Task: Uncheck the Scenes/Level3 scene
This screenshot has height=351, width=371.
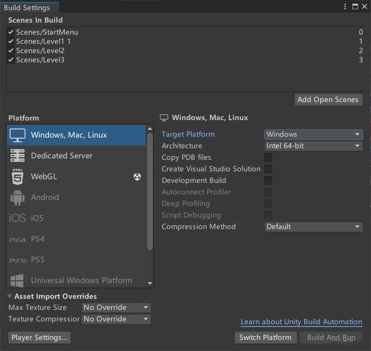Action: click(x=11, y=60)
